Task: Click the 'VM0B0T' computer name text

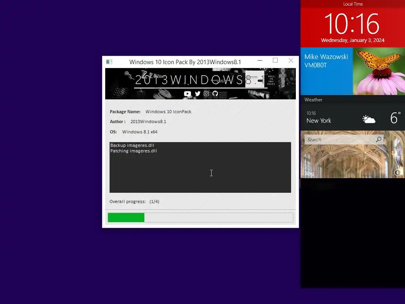Action: [x=315, y=65]
